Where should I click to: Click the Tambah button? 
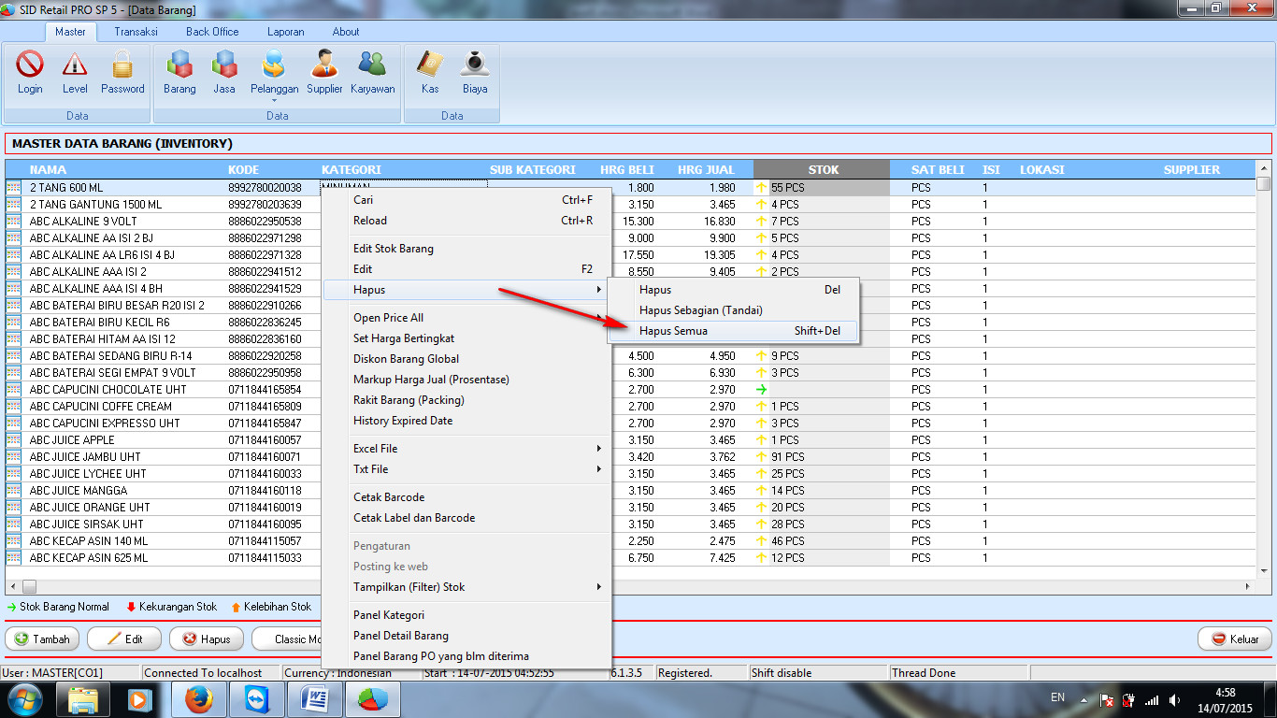point(41,639)
